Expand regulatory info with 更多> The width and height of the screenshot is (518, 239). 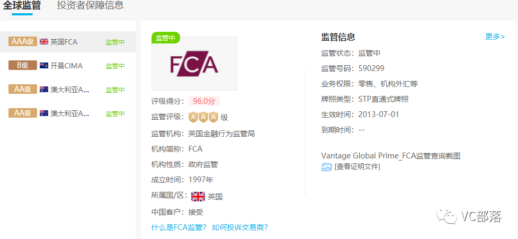tap(495, 37)
